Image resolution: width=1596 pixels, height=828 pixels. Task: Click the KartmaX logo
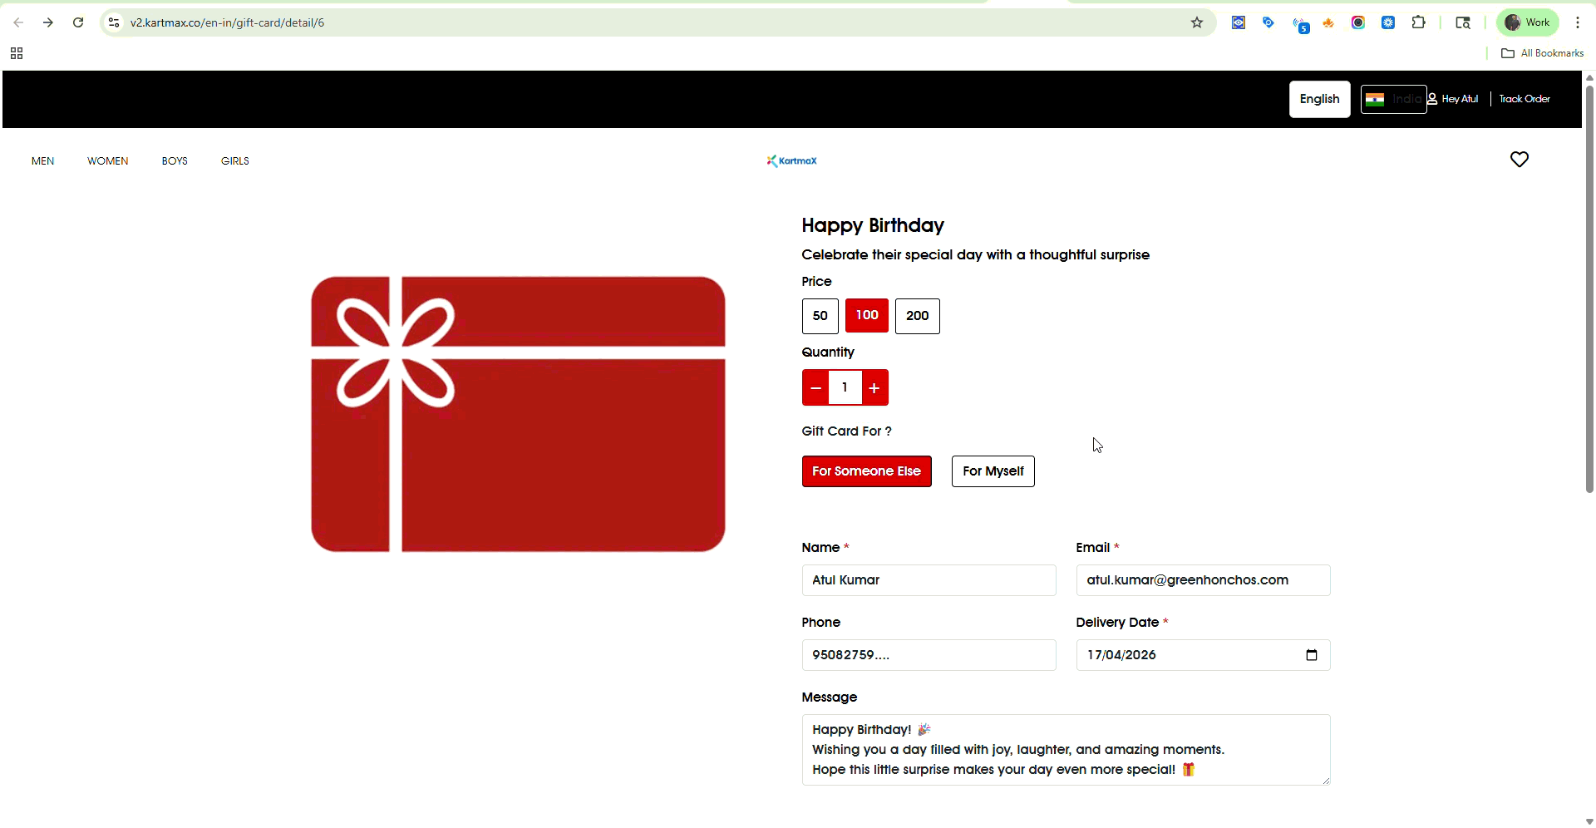[791, 160]
